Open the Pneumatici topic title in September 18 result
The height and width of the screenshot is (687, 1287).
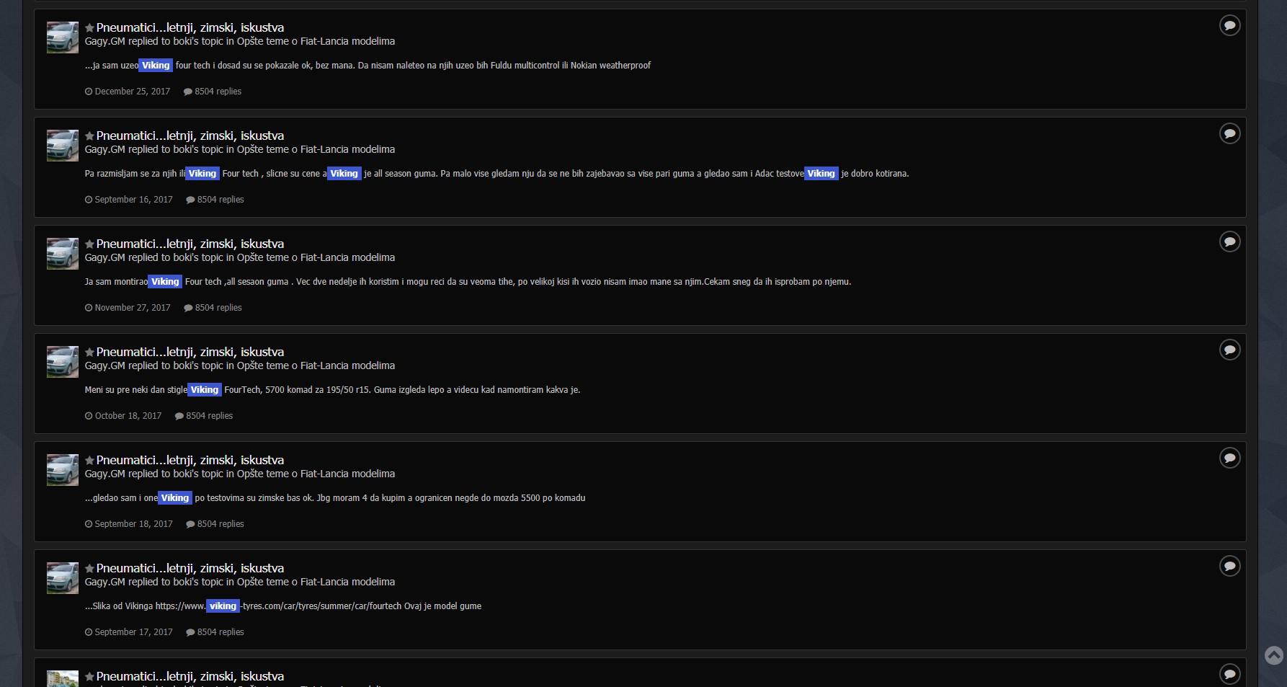pyautogui.click(x=190, y=461)
